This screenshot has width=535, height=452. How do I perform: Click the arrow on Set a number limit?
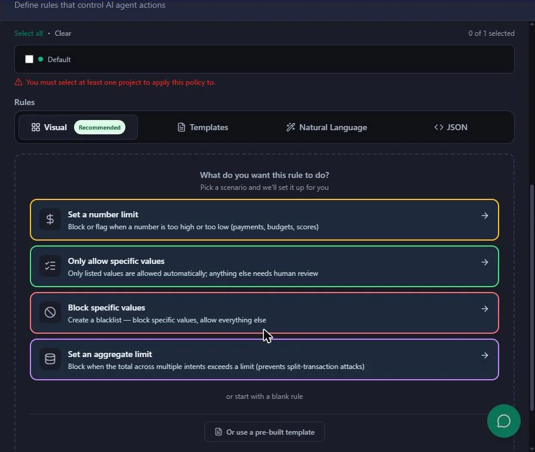[x=484, y=216]
